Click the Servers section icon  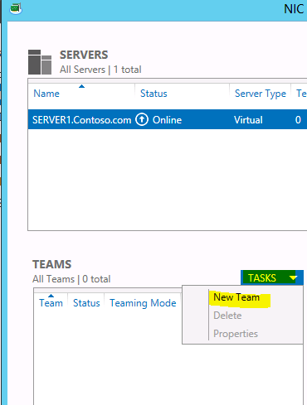coord(40,62)
